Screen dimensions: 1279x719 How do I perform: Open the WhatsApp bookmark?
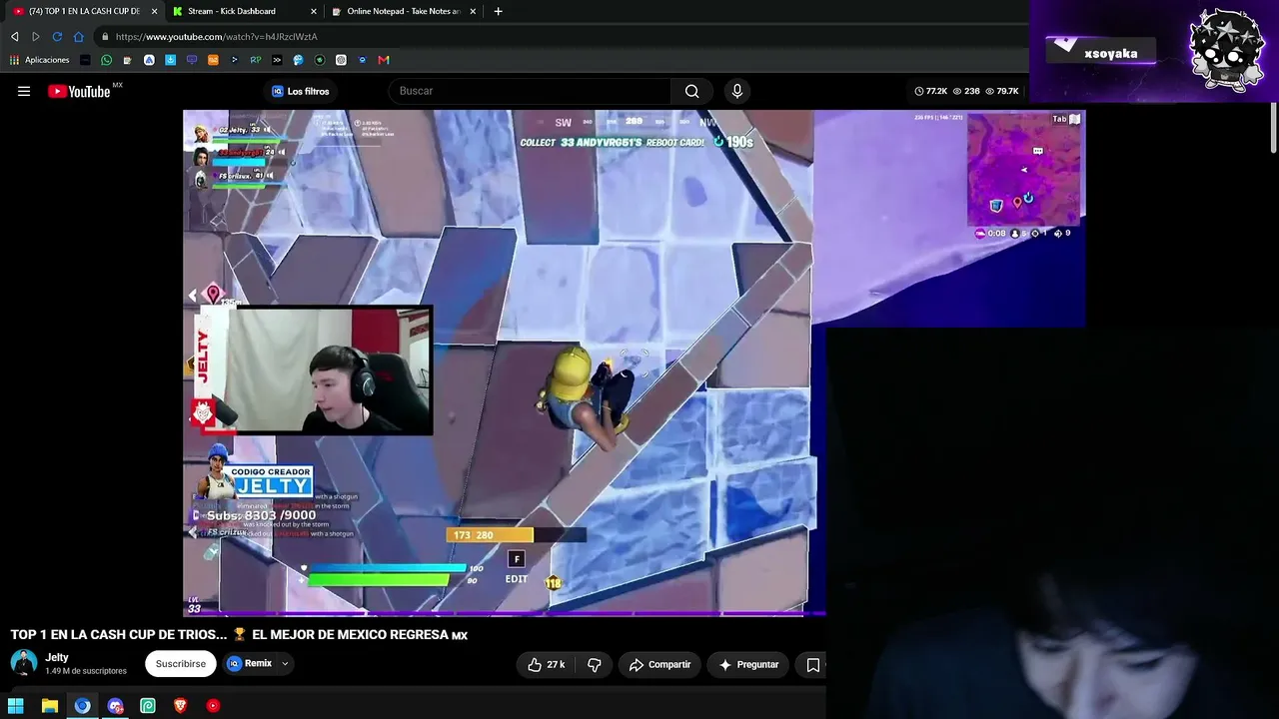pyautogui.click(x=107, y=60)
